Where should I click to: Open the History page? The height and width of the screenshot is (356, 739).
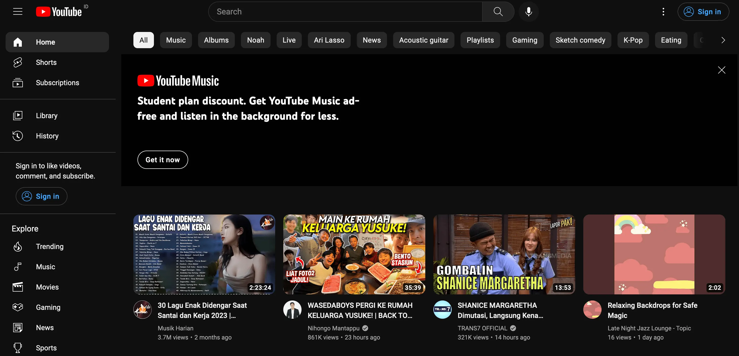(47, 136)
